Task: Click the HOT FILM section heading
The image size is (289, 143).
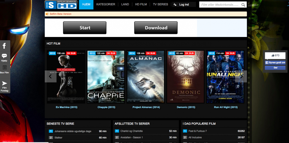Action: tap(54, 44)
